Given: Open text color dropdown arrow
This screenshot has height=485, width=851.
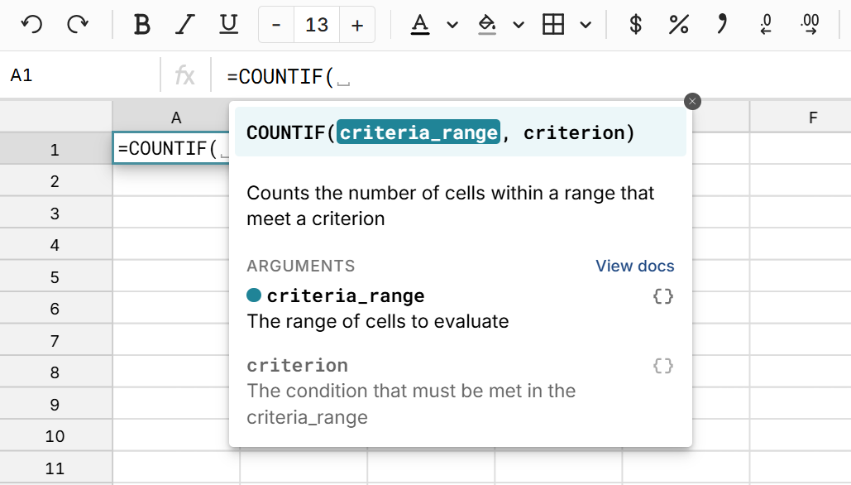Looking at the screenshot, I should pyautogui.click(x=452, y=25).
